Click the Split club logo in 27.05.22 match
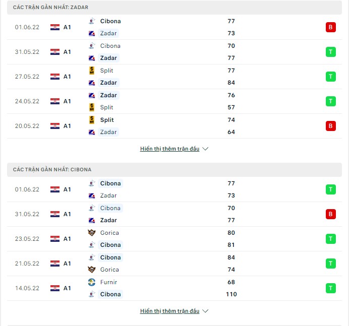The height and width of the screenshot is (326, 349). coord(92,71)
